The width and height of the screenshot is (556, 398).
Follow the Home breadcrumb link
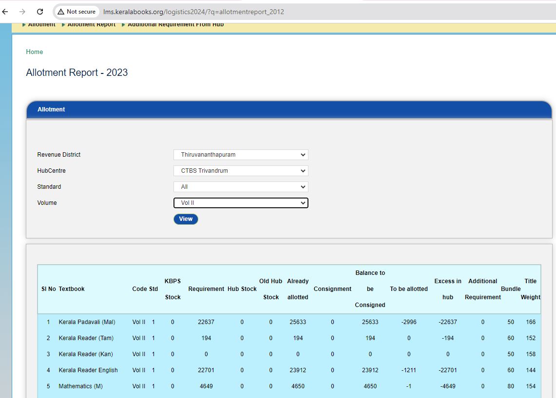35,52
